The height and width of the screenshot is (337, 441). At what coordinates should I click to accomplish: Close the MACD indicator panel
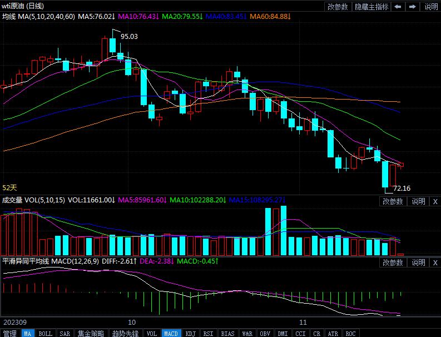[x=435, y=262]
